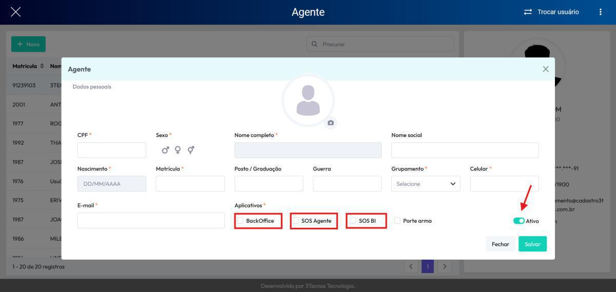This screenshot has width=616, height=292.
Task: Click the Matrícula input field in the dialog
Action: click(x=190, y=184)
